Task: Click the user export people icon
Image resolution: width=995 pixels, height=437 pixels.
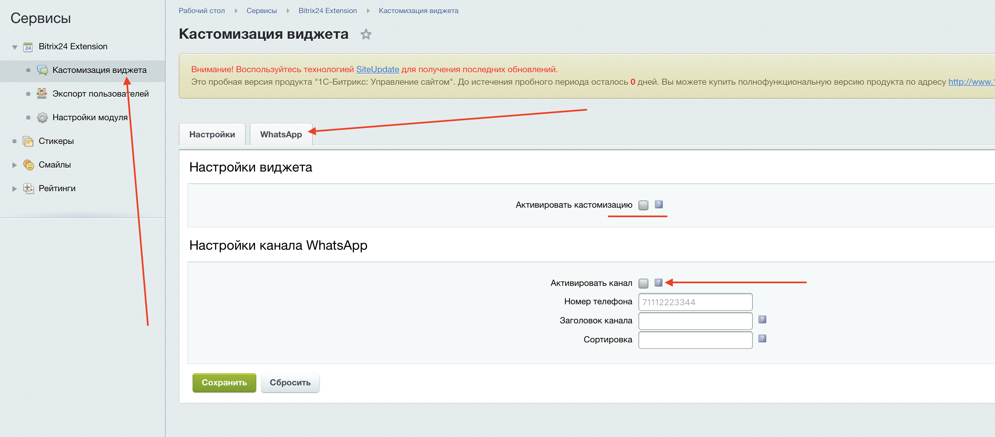Action: (42, 94)
